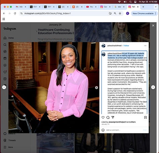This screenshot has height=153, width=159.
Task: Open the zoom magnifier icon in address bar
Action: (x=115, y=13)
